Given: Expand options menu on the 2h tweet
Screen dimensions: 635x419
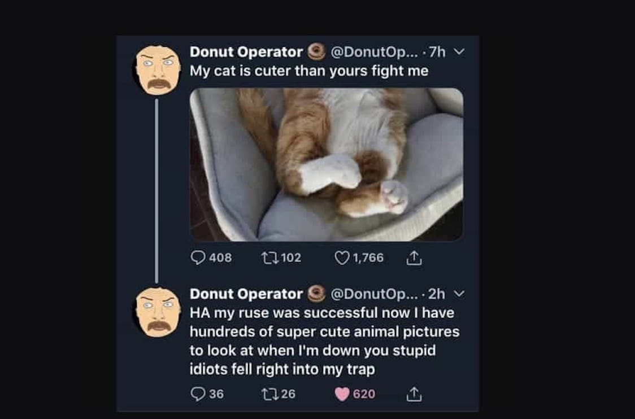Looking at the screenshot, I should pos(459,294).
